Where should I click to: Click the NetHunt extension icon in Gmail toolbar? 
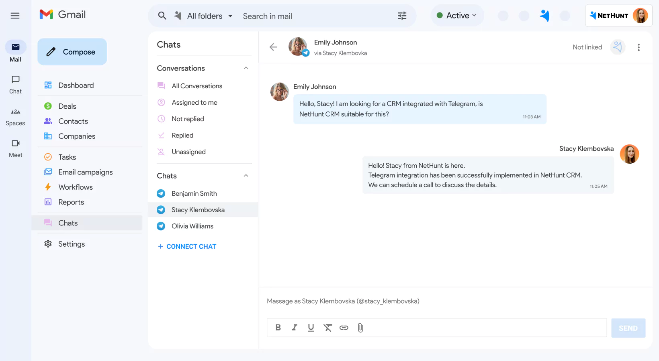544,15
